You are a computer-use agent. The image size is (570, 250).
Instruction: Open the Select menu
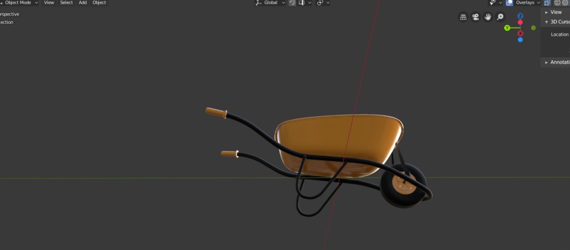[x=66, y=3]
